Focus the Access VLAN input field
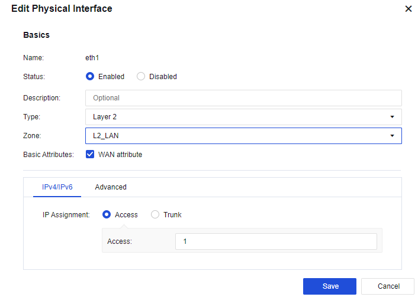The image size is (418, 297). 276,241
